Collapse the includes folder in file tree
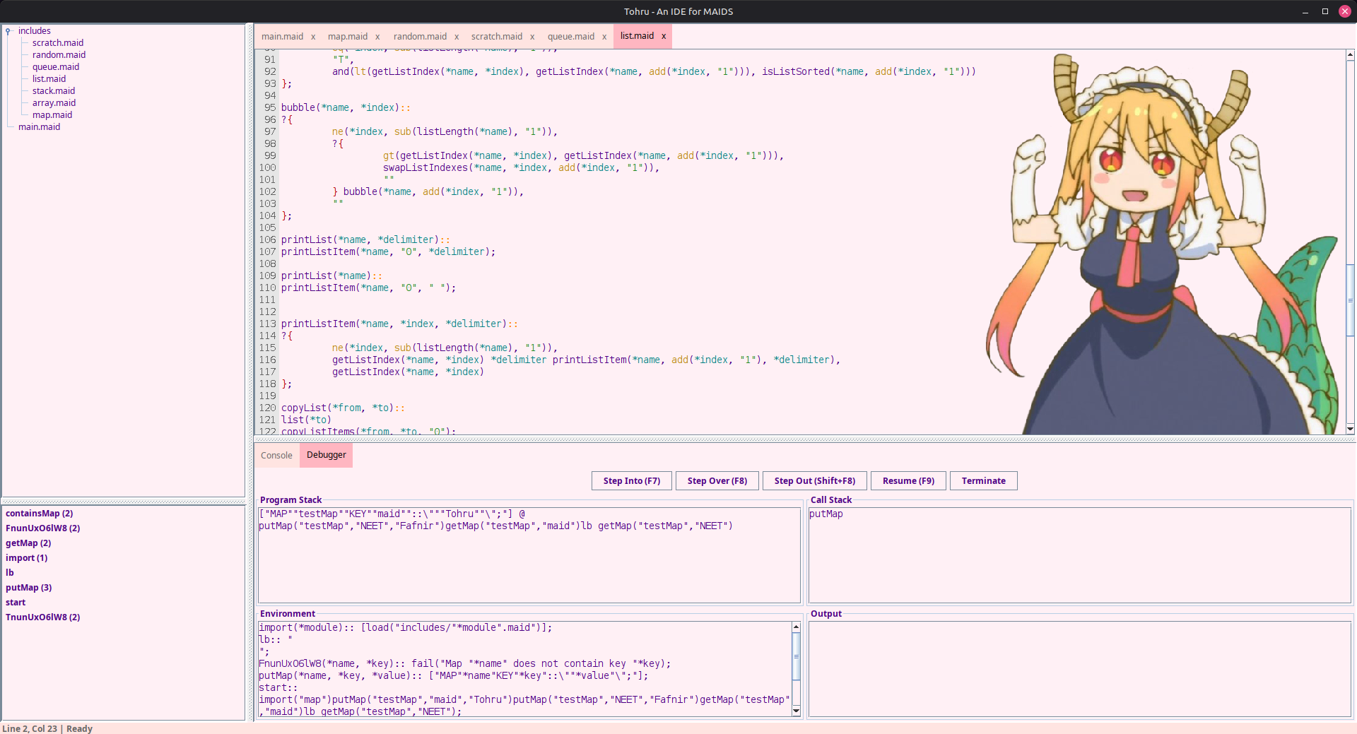The height and width of the screenshot is (734, 1357). [8, 31]
